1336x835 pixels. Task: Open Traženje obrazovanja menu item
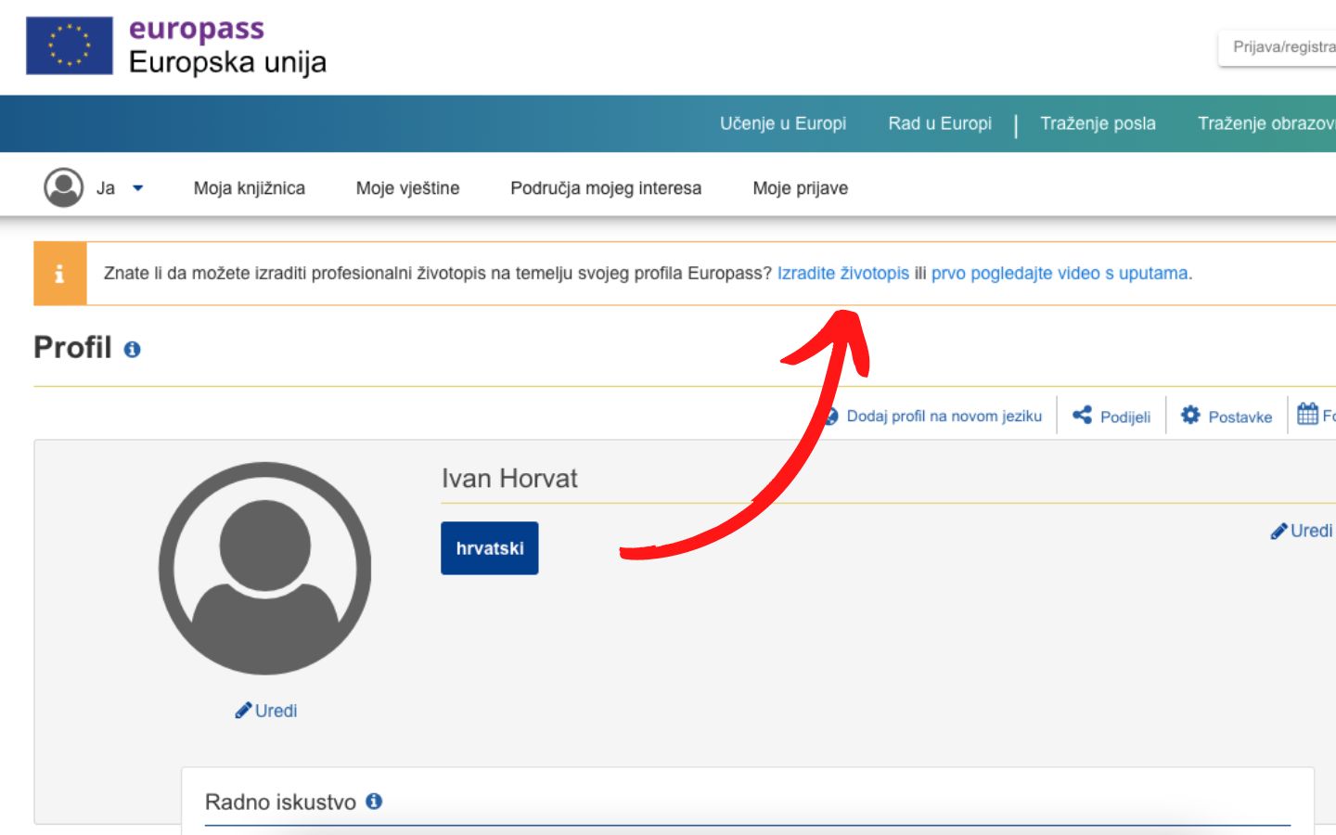(x=1266, y=123)
